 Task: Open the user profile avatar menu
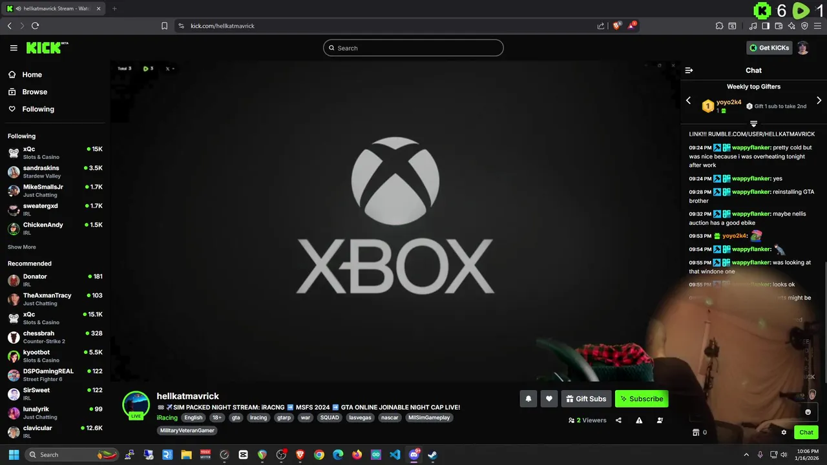(802, 48)
